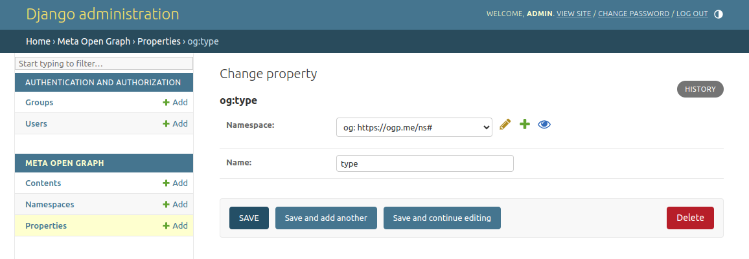Open CHANGE PASSWORD link
The height and width of the screenshot is (259, 749).
[x=634, y=14]
